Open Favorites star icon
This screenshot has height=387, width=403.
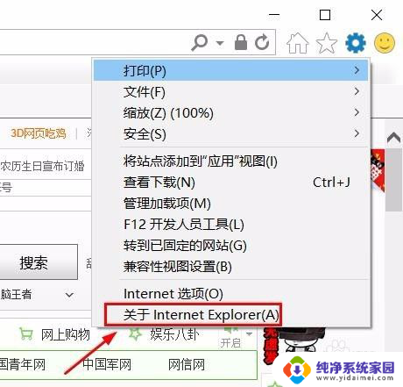click(327, 43)
